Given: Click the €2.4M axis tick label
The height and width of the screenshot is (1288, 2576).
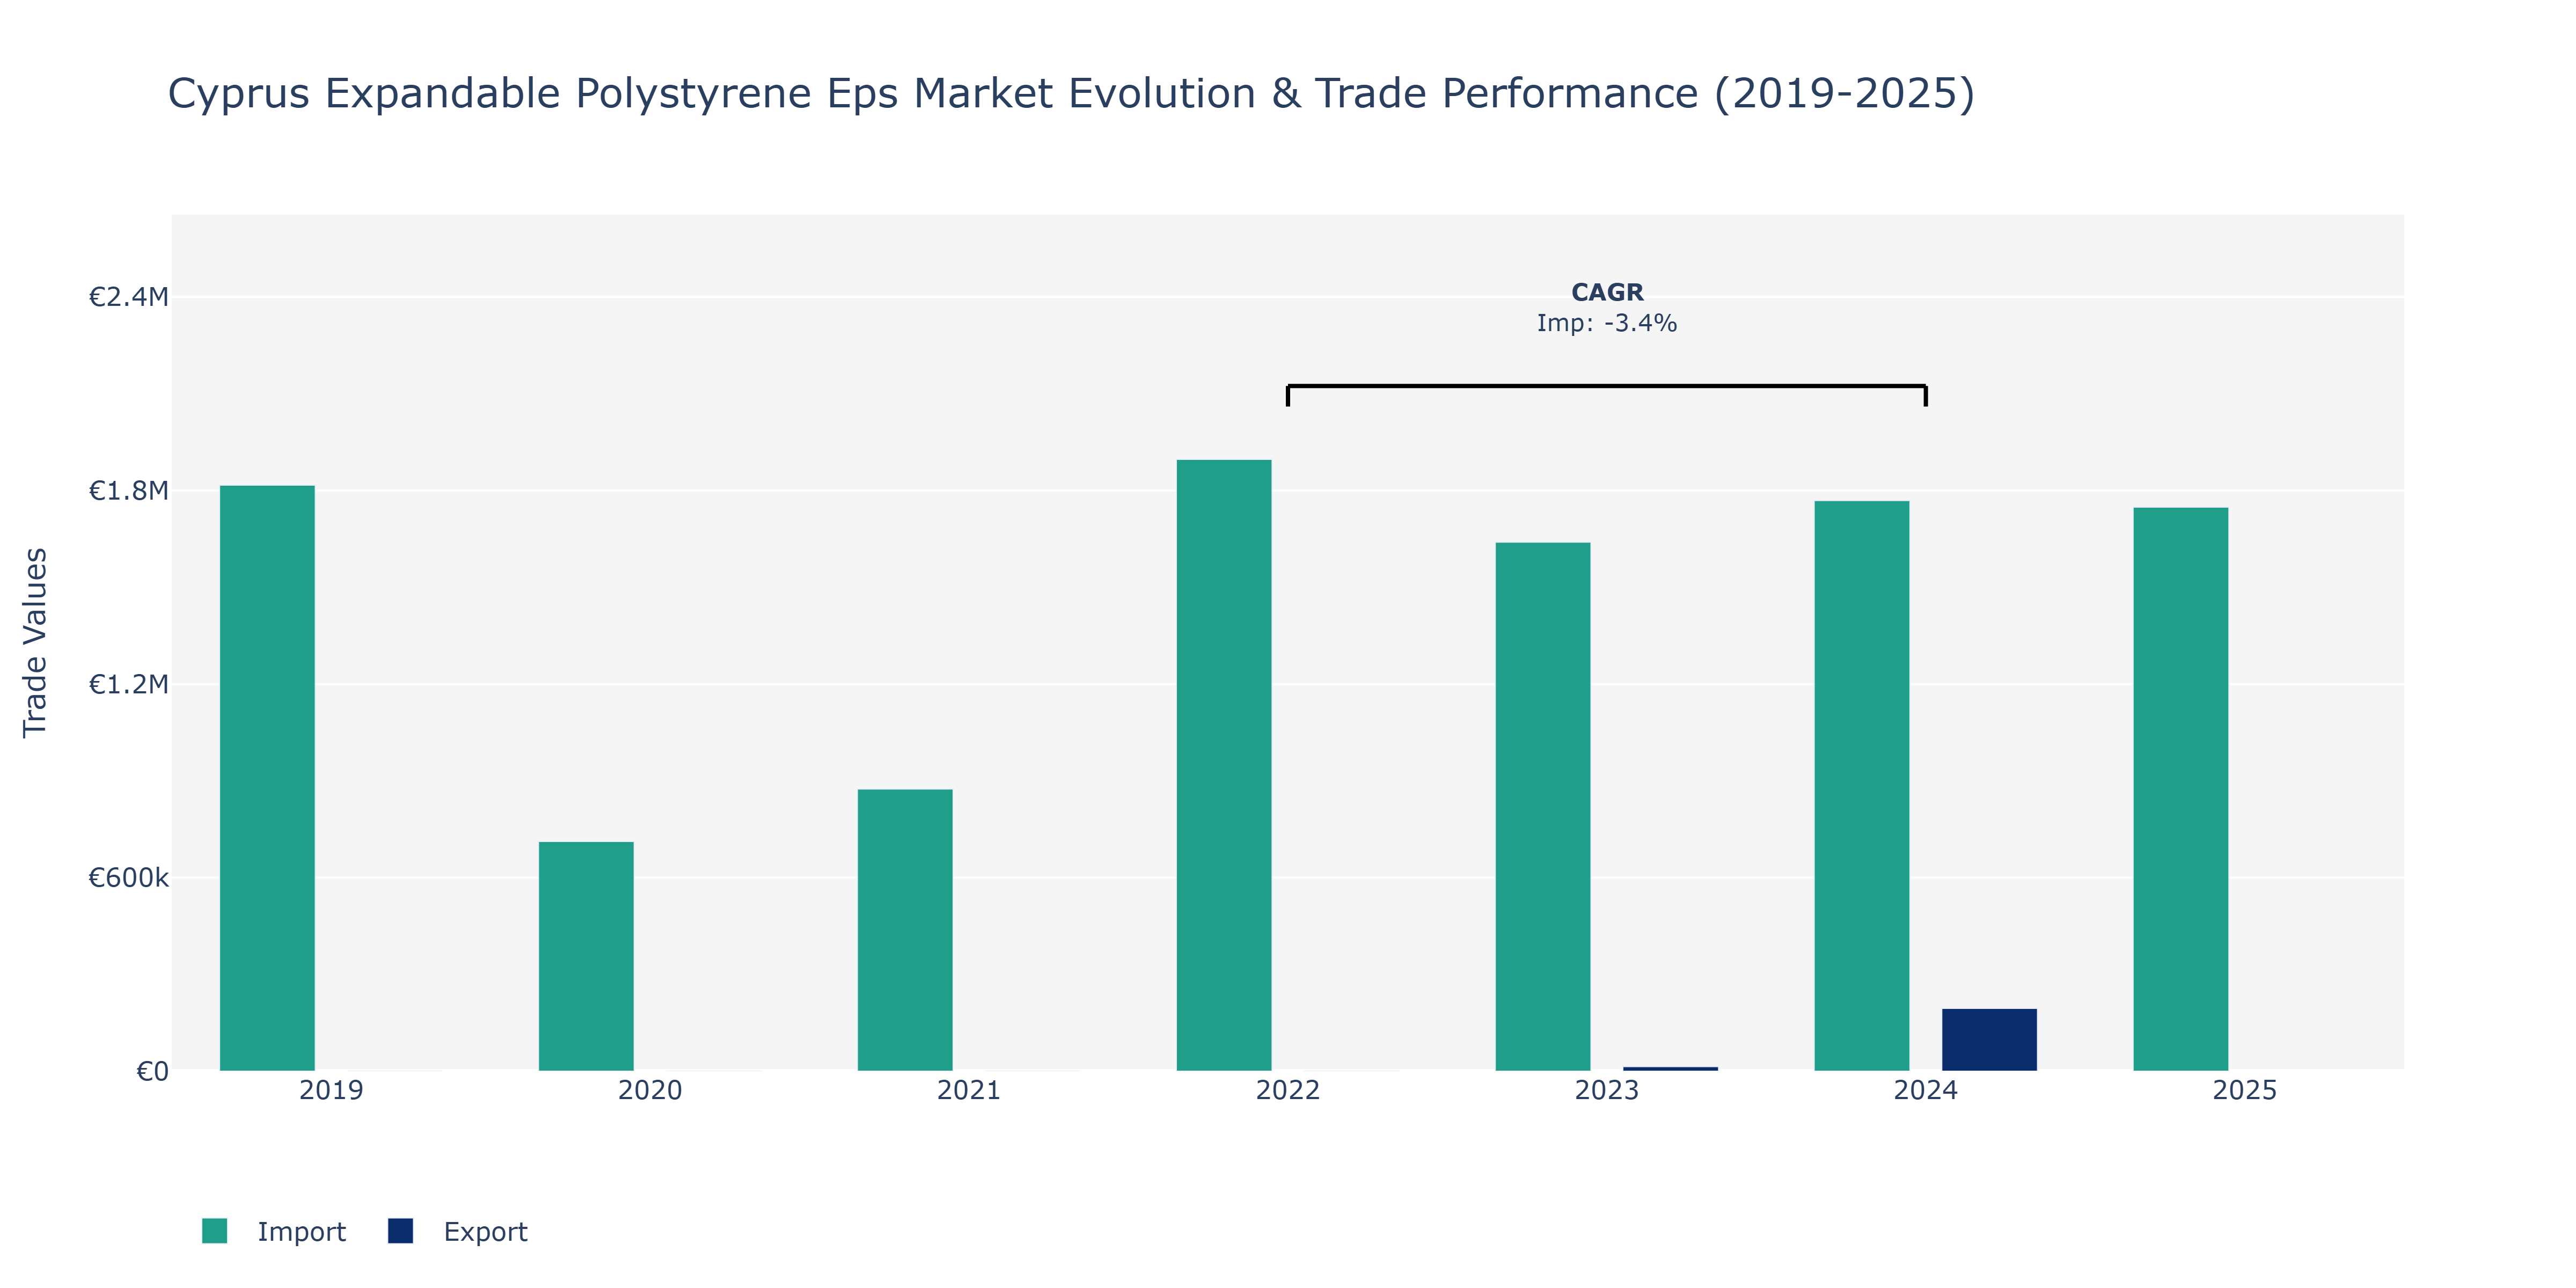Looking at the screenshot, I should 129,297.
